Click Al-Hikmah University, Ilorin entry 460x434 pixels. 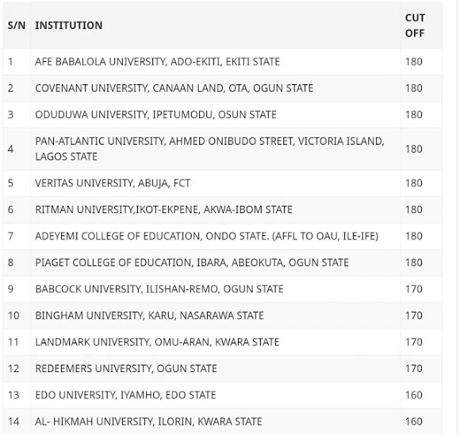148,421
